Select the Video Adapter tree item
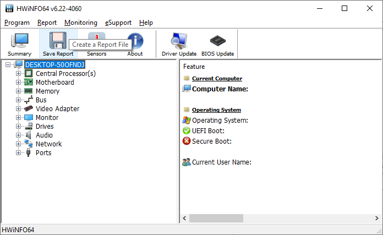The width and height of the screenshot is (383, 235). pos(57,109)
